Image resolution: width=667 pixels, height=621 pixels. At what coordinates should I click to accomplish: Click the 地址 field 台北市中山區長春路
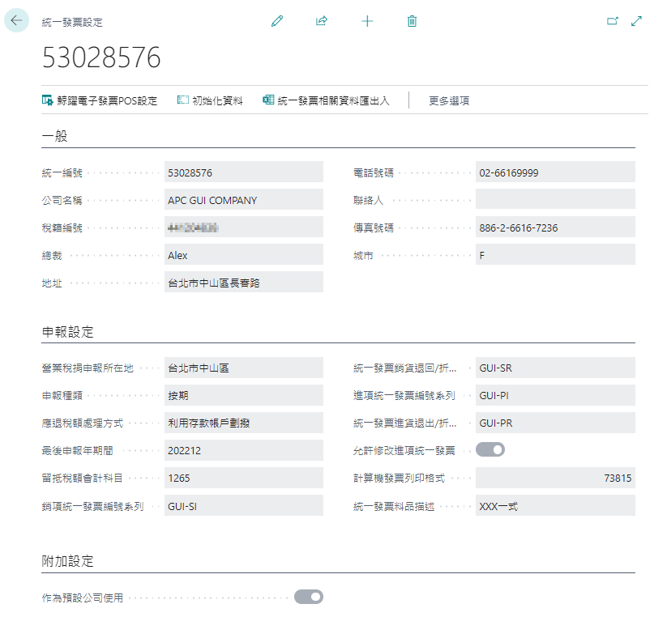pos(244,283)
